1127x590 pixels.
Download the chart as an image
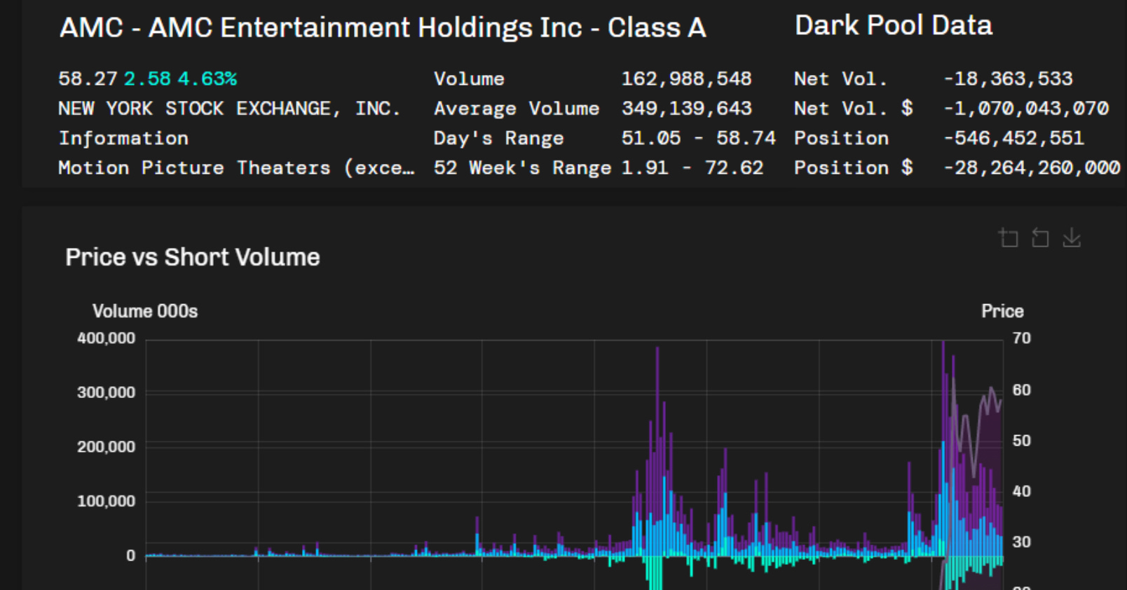click(1072, 238)
